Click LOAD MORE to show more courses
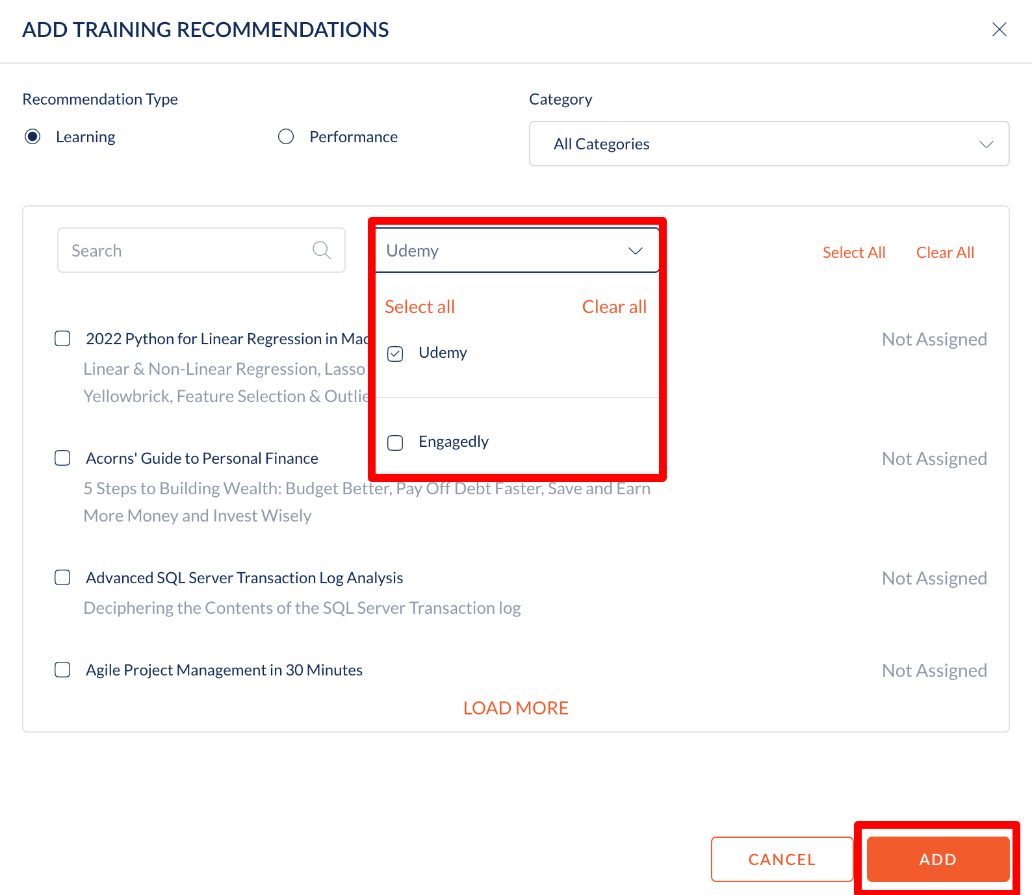This screenshot has width=1032, height=895. point(516,708)
